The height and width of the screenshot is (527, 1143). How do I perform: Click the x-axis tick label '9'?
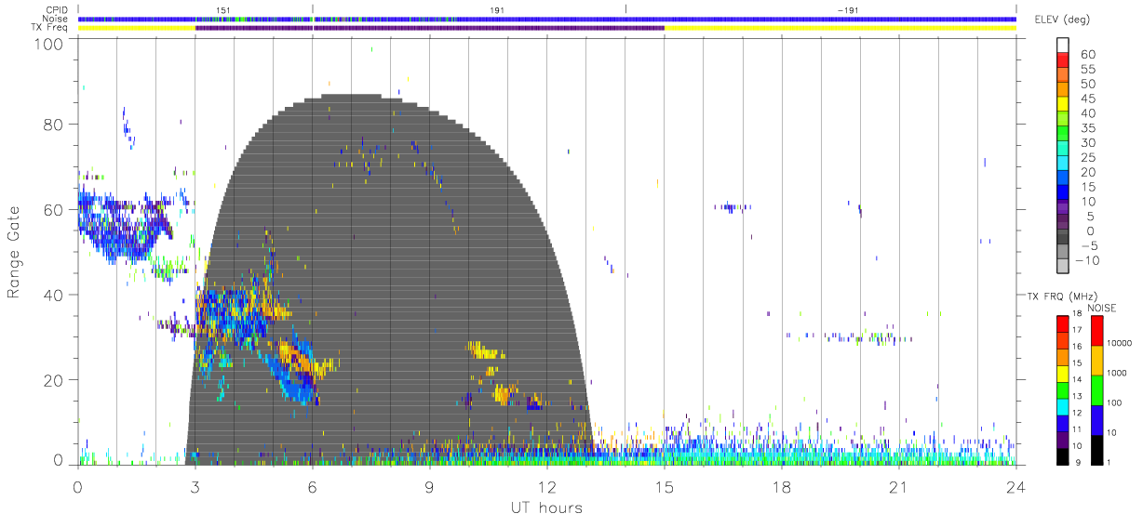[x=430, y=487]
